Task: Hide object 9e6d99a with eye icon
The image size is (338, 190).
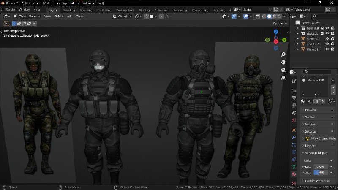Action: 327,38
